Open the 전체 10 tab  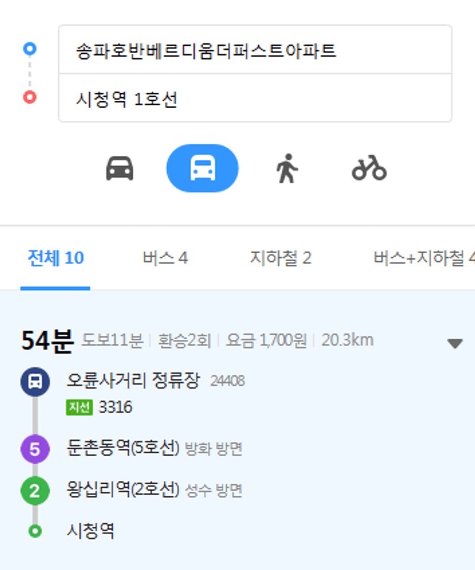click(56, 258)
